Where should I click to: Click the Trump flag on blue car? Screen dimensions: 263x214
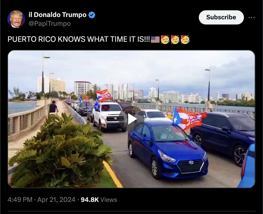(x=189, y=119)
